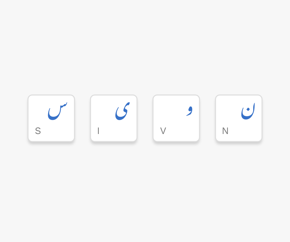
Task: Choose the key showing the three-toothed letter س
Action: click(51, 118)
